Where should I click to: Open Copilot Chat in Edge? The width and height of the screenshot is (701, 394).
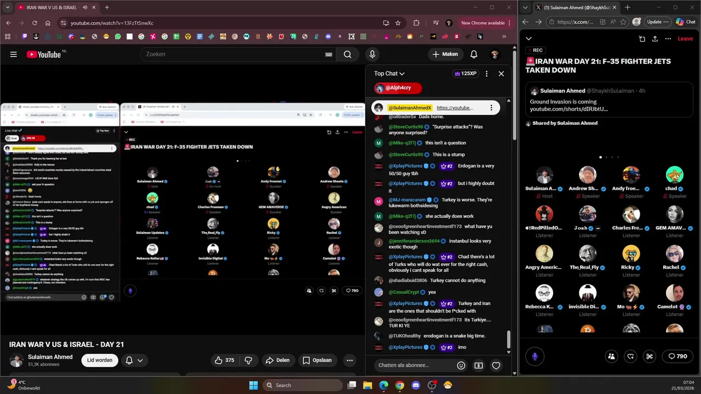point(686,22)
